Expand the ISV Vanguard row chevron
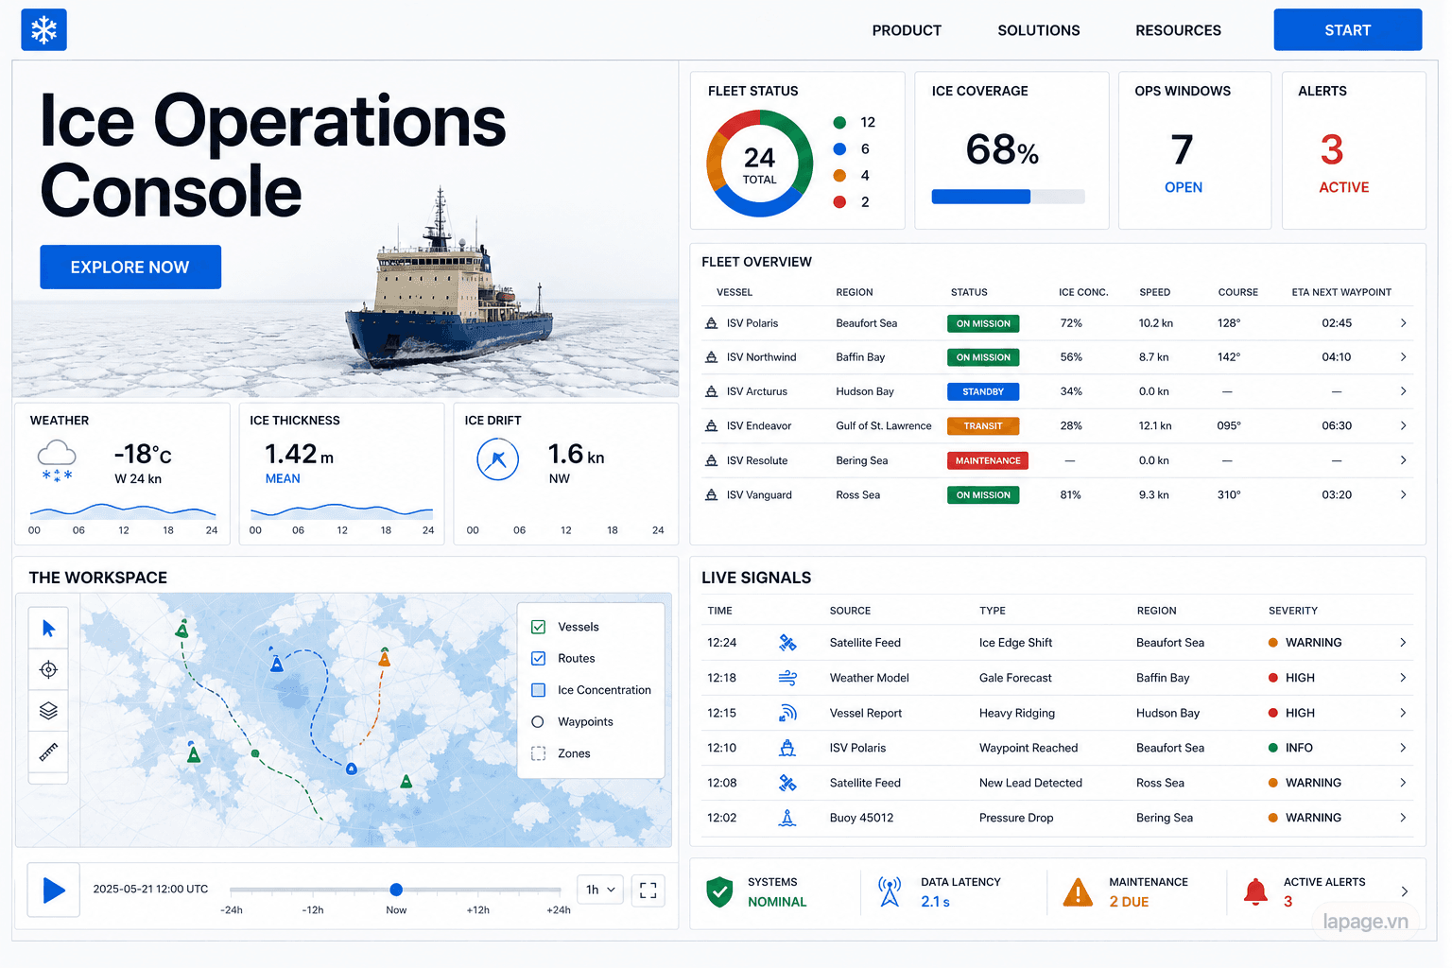The height and width of the screenshot is (968, 1452). pyautogui.click(x=1403, y=494)
